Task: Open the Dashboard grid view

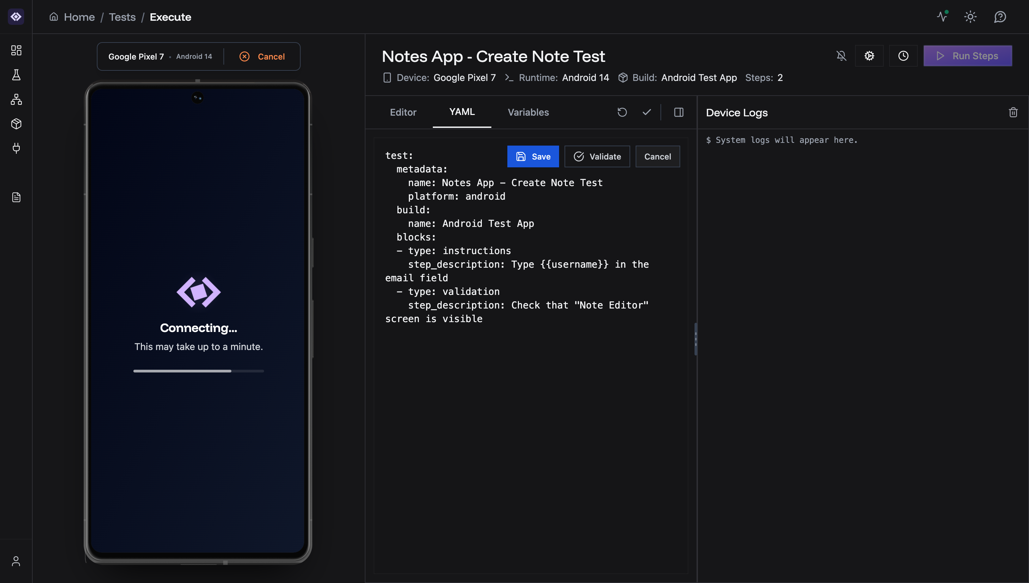Action: point(16,50)
